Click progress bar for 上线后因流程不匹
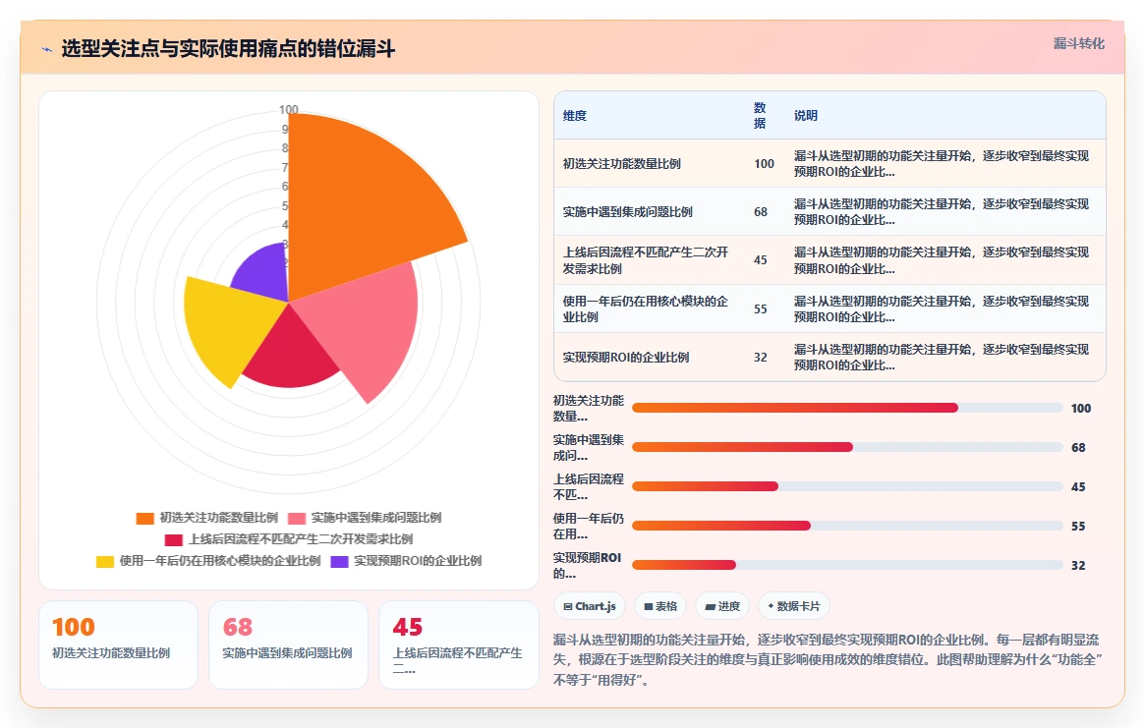This screenshot has height=728, width=1145. (847, 486)
